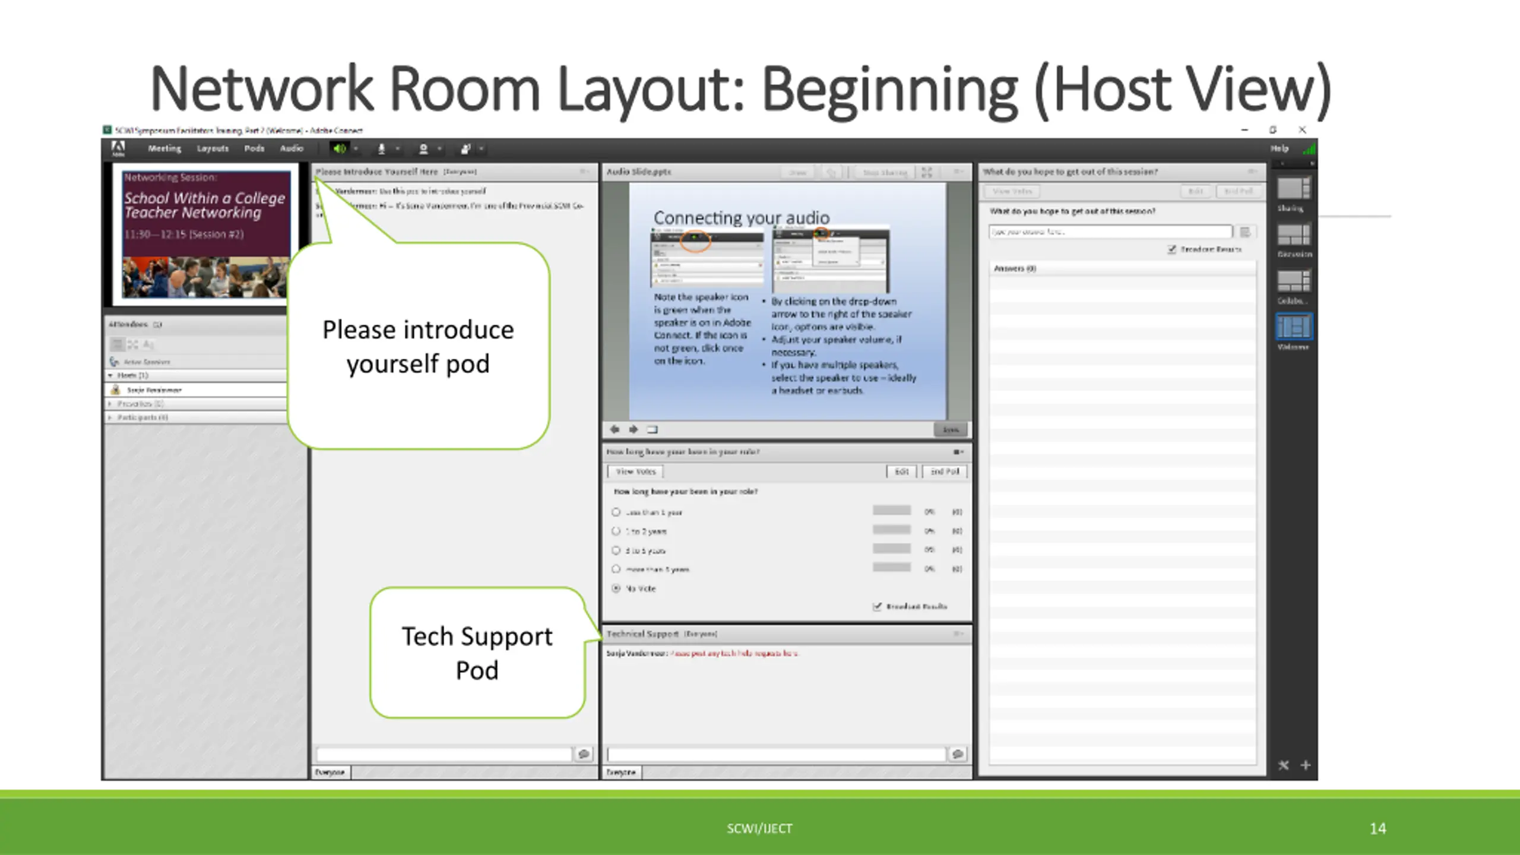Send message in Technical Support chat
1520x855 pixels.
(957, 754)
